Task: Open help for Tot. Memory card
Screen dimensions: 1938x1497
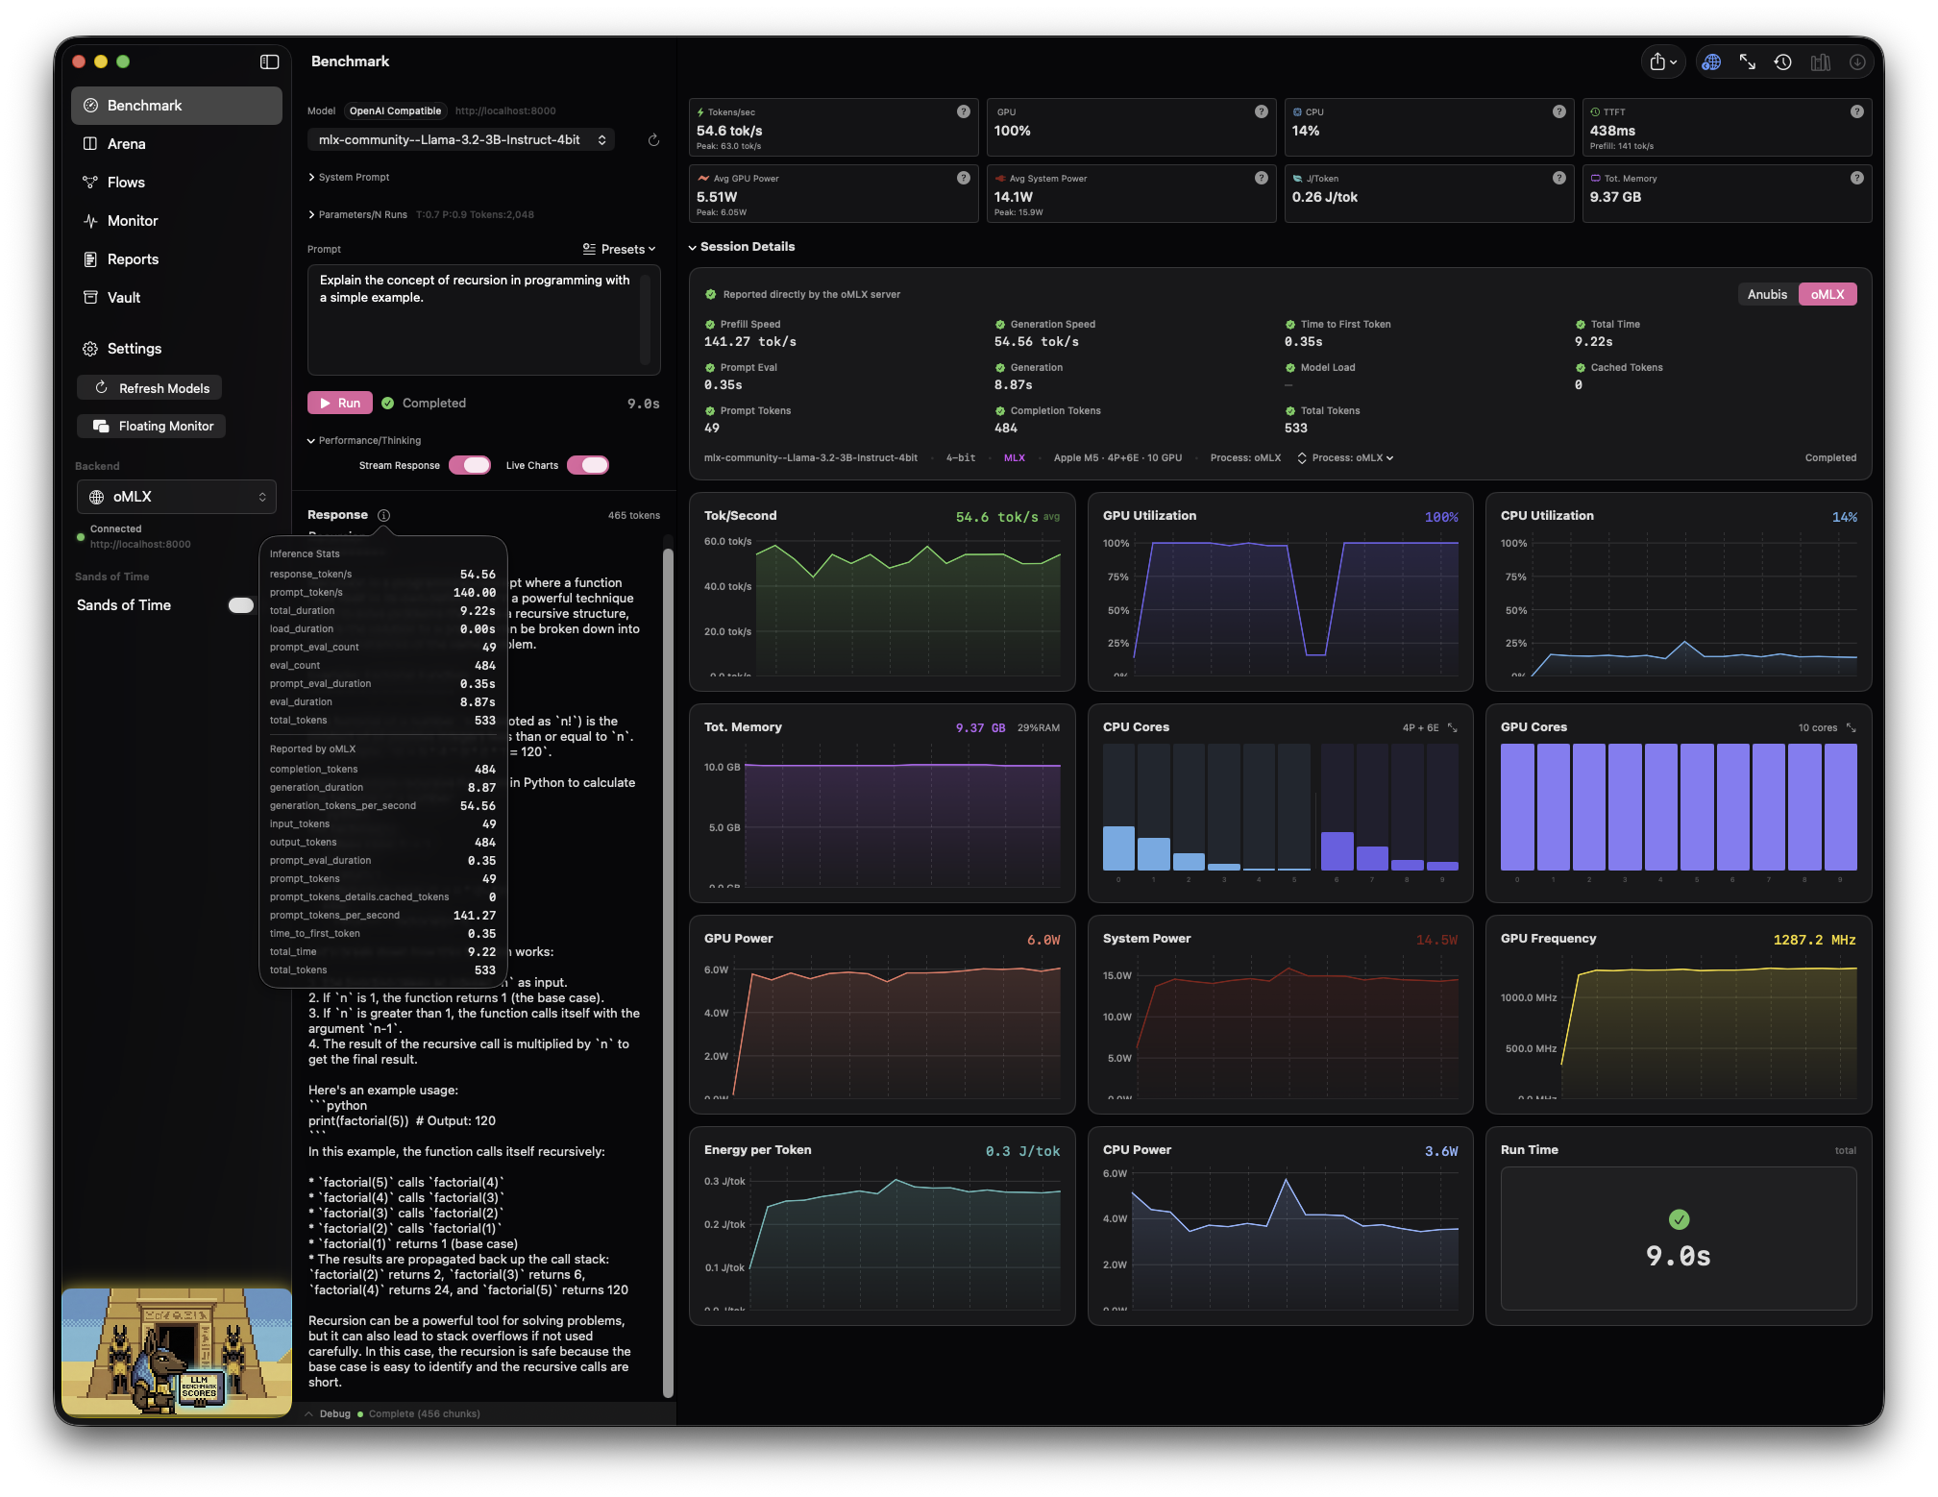Action: (x=1857, y=178)
